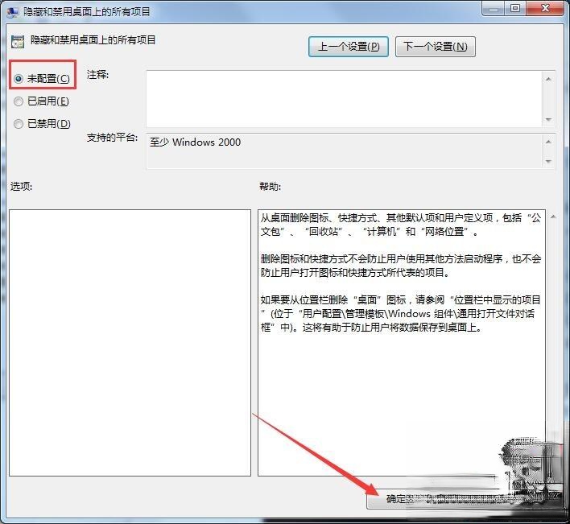Click the help paragraph starting 如果要从位置栏删除
This screenshot has width=570, height=524.
tap(401, 314)
